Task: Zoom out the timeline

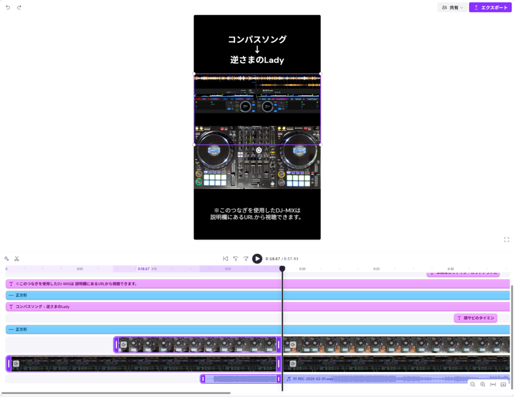Action: [472, 384]
